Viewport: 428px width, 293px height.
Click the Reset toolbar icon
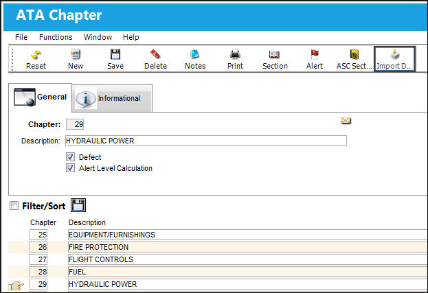pos(36,60)
